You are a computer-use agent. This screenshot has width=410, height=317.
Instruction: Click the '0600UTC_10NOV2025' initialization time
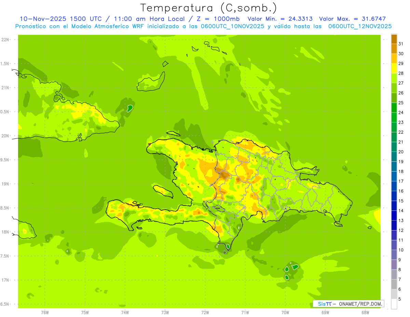point(232,26)
